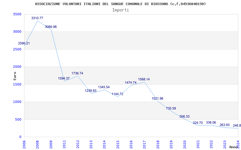Click the 'Anno' x-axis label
Viewport: 241px width, 150px height.
pyautogui.click(x=234, y=147)
